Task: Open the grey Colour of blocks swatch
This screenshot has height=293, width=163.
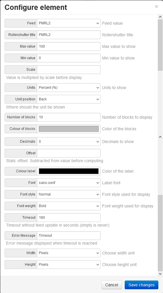Action: pos(69,129)
